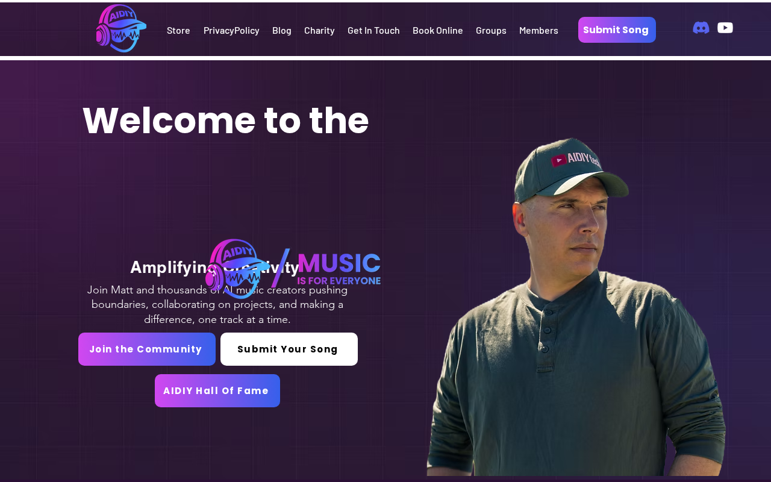
Task: Click the Join Matt description paragraph
Action: pos(217,304)
